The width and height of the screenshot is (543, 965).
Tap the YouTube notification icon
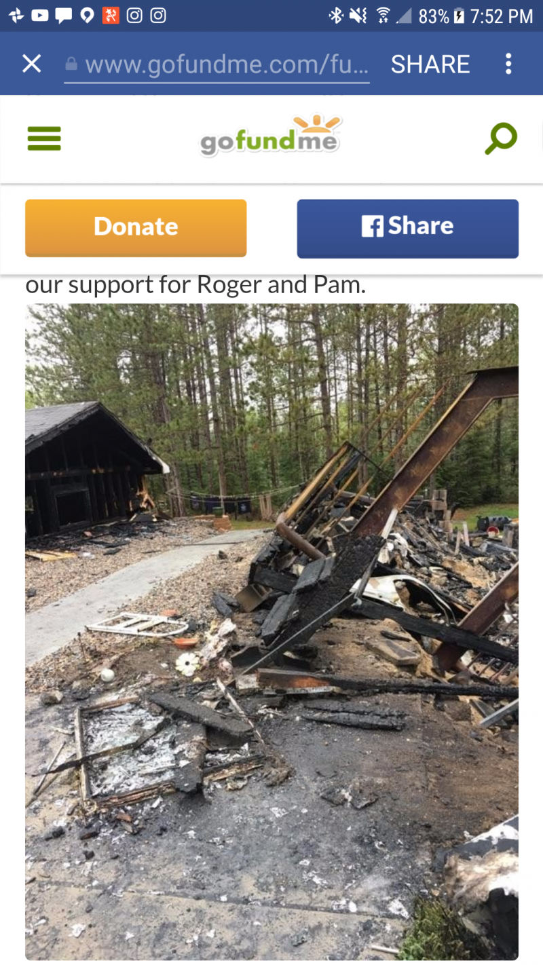[x=40, y=15]
